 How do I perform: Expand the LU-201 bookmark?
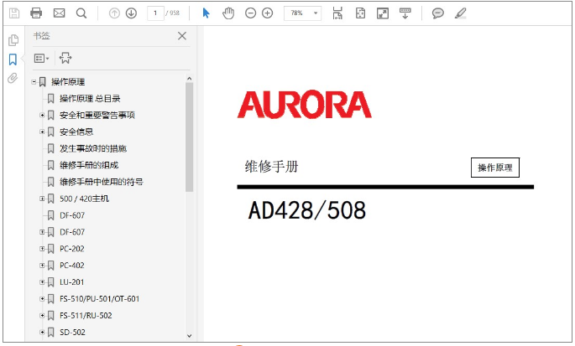tap(42, 282)
